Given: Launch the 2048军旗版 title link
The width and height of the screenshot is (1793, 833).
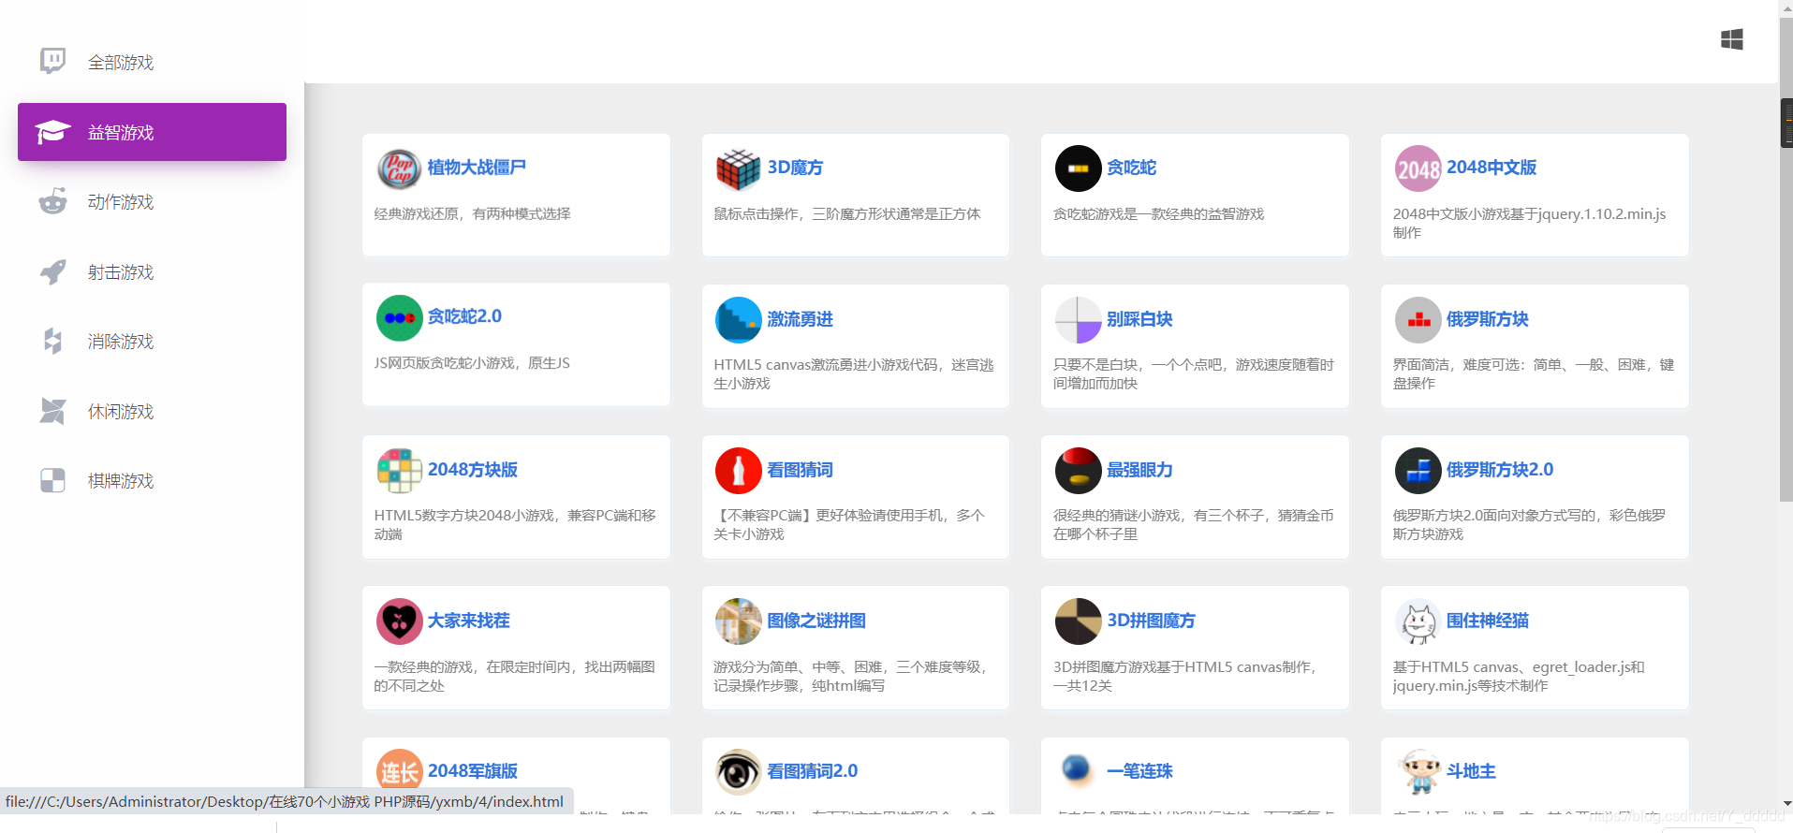Looking at the screenshot, I should (473, 771).
